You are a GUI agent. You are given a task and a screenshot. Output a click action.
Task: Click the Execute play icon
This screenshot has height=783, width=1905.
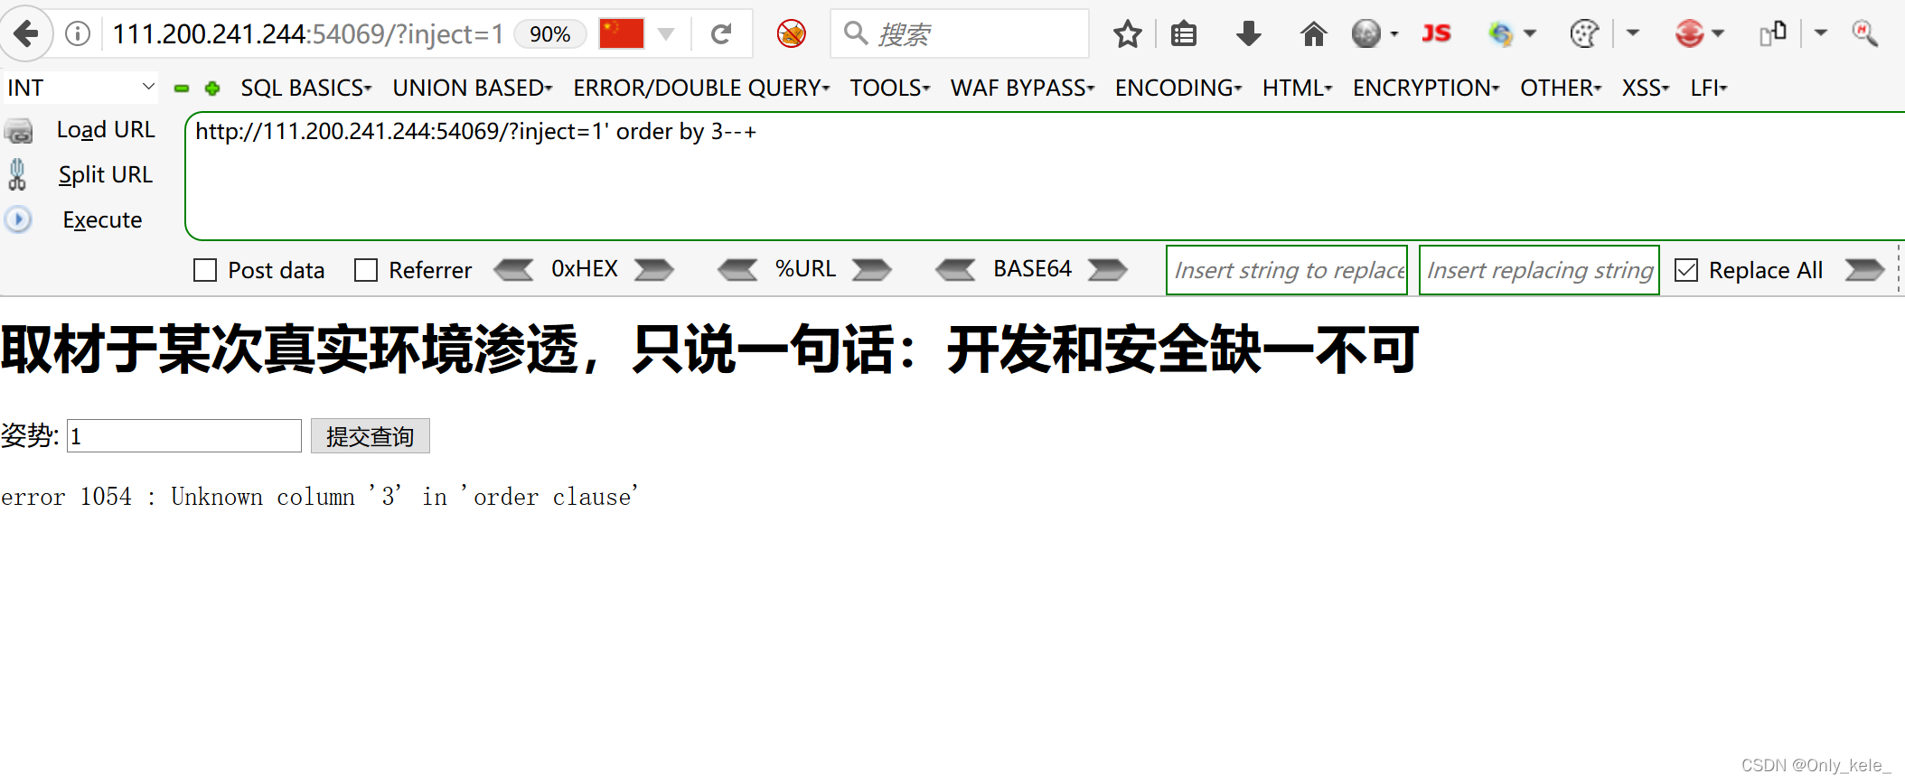pyautogui.click(x=18, y=219)
